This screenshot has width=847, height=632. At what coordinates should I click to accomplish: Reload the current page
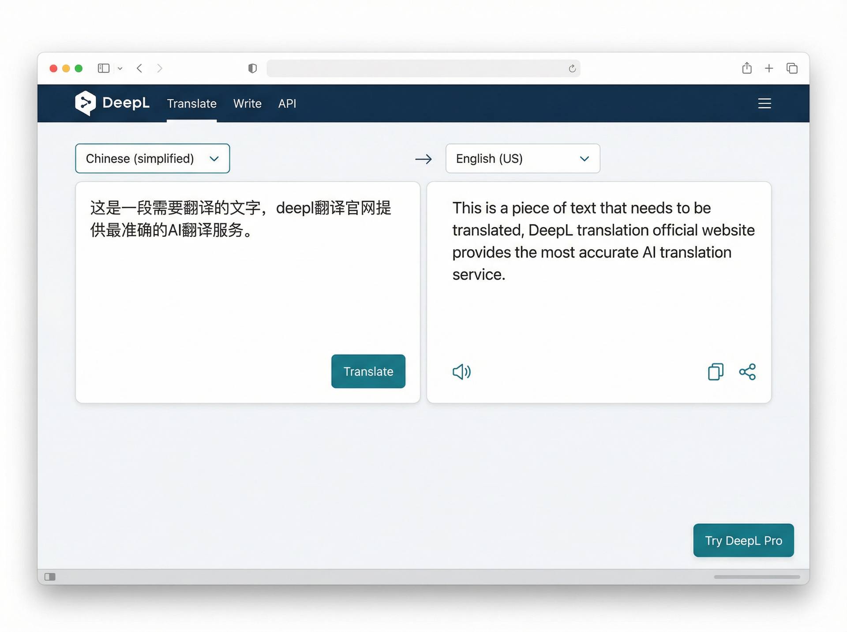click(572, 68)
